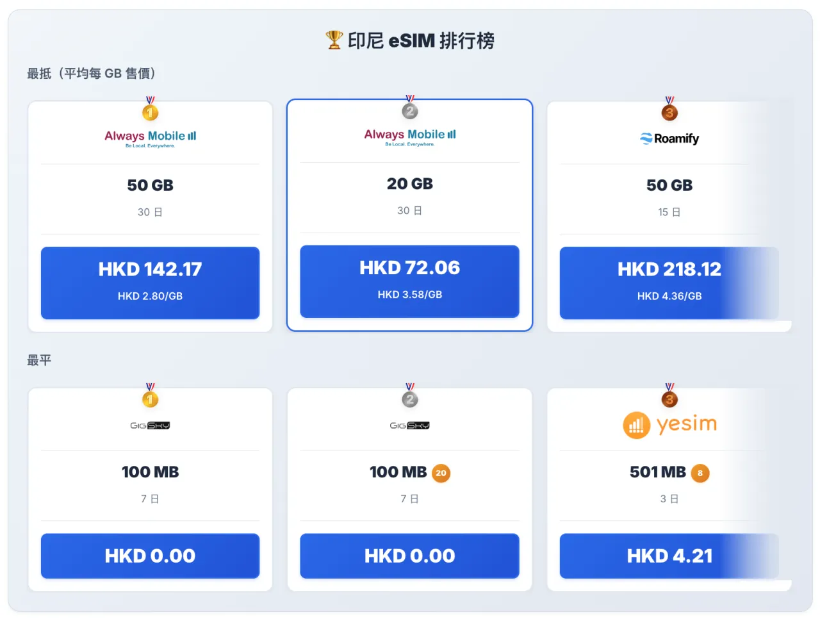Select the HKD 72.06 price button
820x619 pixels.
410,281
